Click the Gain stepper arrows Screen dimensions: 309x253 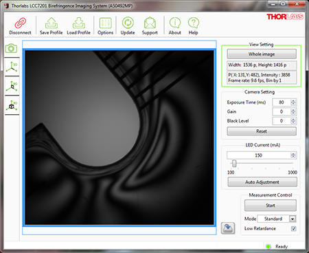coord(293,111)
